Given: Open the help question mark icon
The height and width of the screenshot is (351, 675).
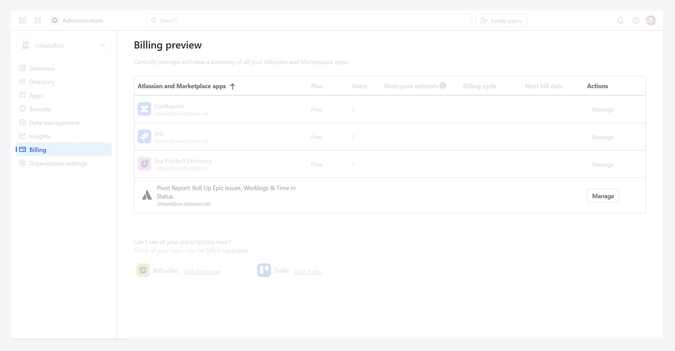Looking at the screenshot, I should click(636, 20).
